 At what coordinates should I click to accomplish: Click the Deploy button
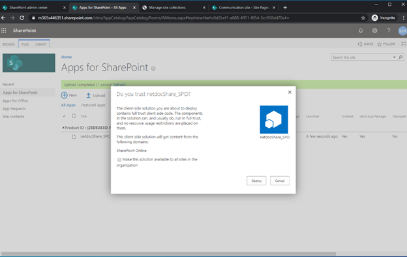pyautogui.click(x=256, y=181)
